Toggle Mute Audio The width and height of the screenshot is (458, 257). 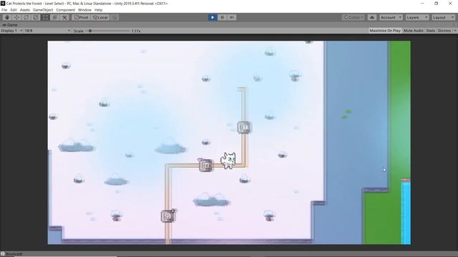(x=414, y=31)
